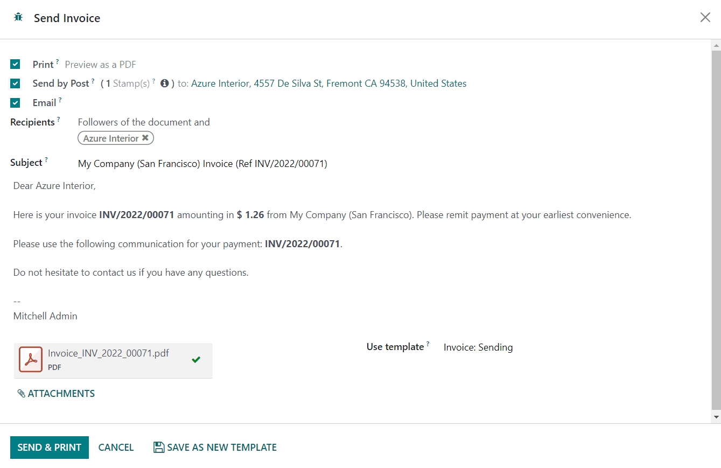Click the info icon next to Stamp(s)
Image resolution: width=721 pixels, height=468 pixels.
pos(165,83)
